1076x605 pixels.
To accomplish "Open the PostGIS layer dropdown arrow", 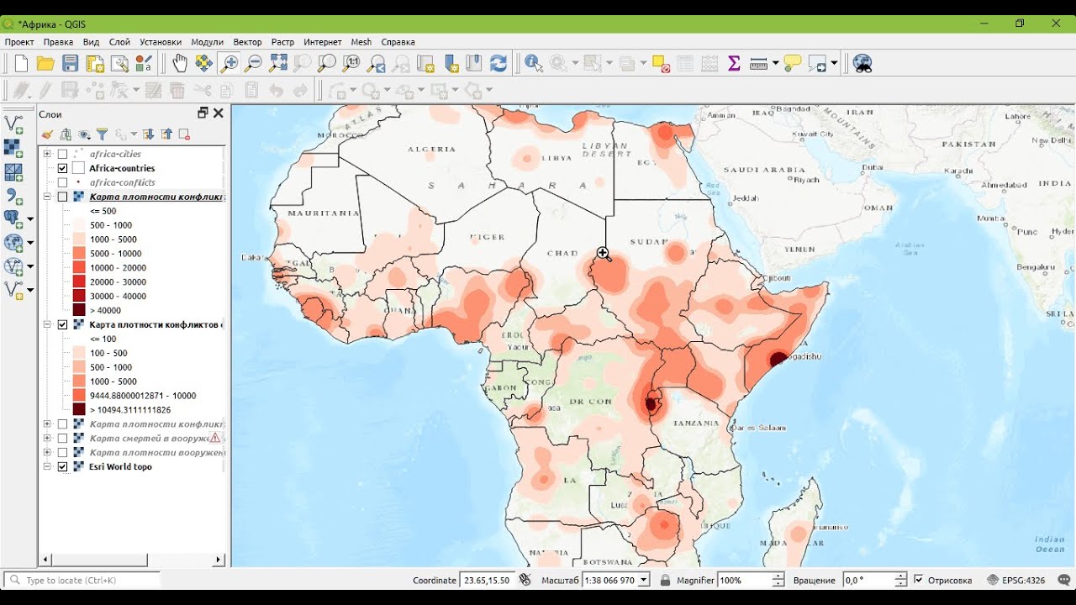I will click(x=30, y=219).
